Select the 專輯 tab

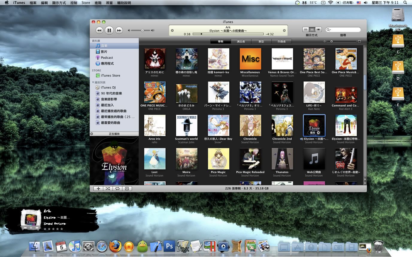point(221,42)
